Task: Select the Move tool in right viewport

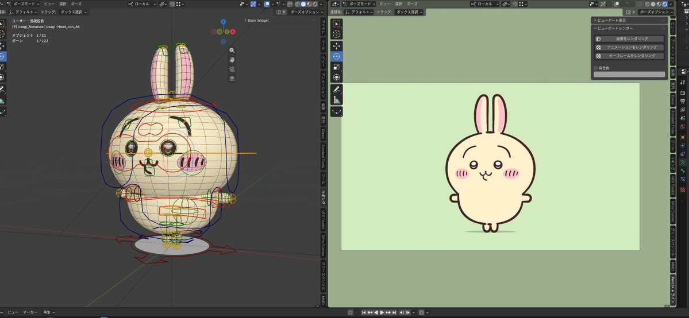Action: (x=337, y=46)
